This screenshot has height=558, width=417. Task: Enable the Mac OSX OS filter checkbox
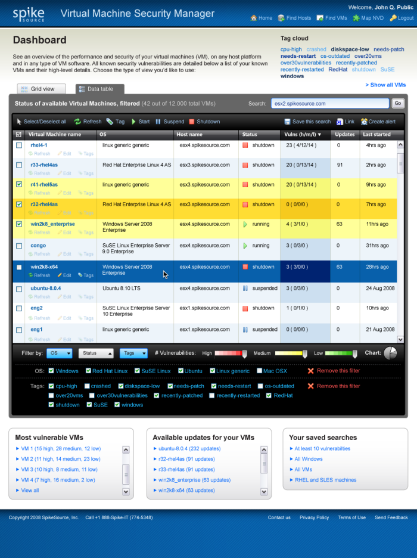260,371
